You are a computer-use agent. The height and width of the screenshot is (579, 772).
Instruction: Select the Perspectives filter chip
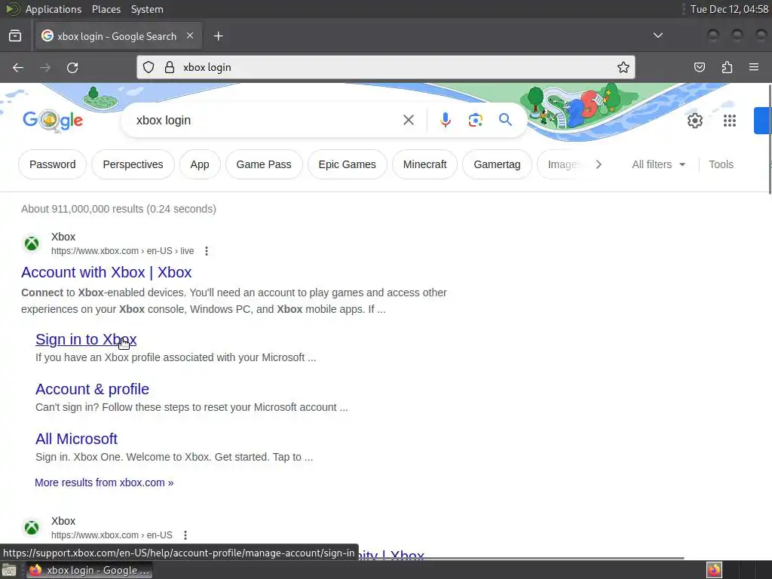pyautogui.click(x=133, y=164)
